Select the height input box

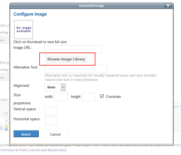(88, 97)
